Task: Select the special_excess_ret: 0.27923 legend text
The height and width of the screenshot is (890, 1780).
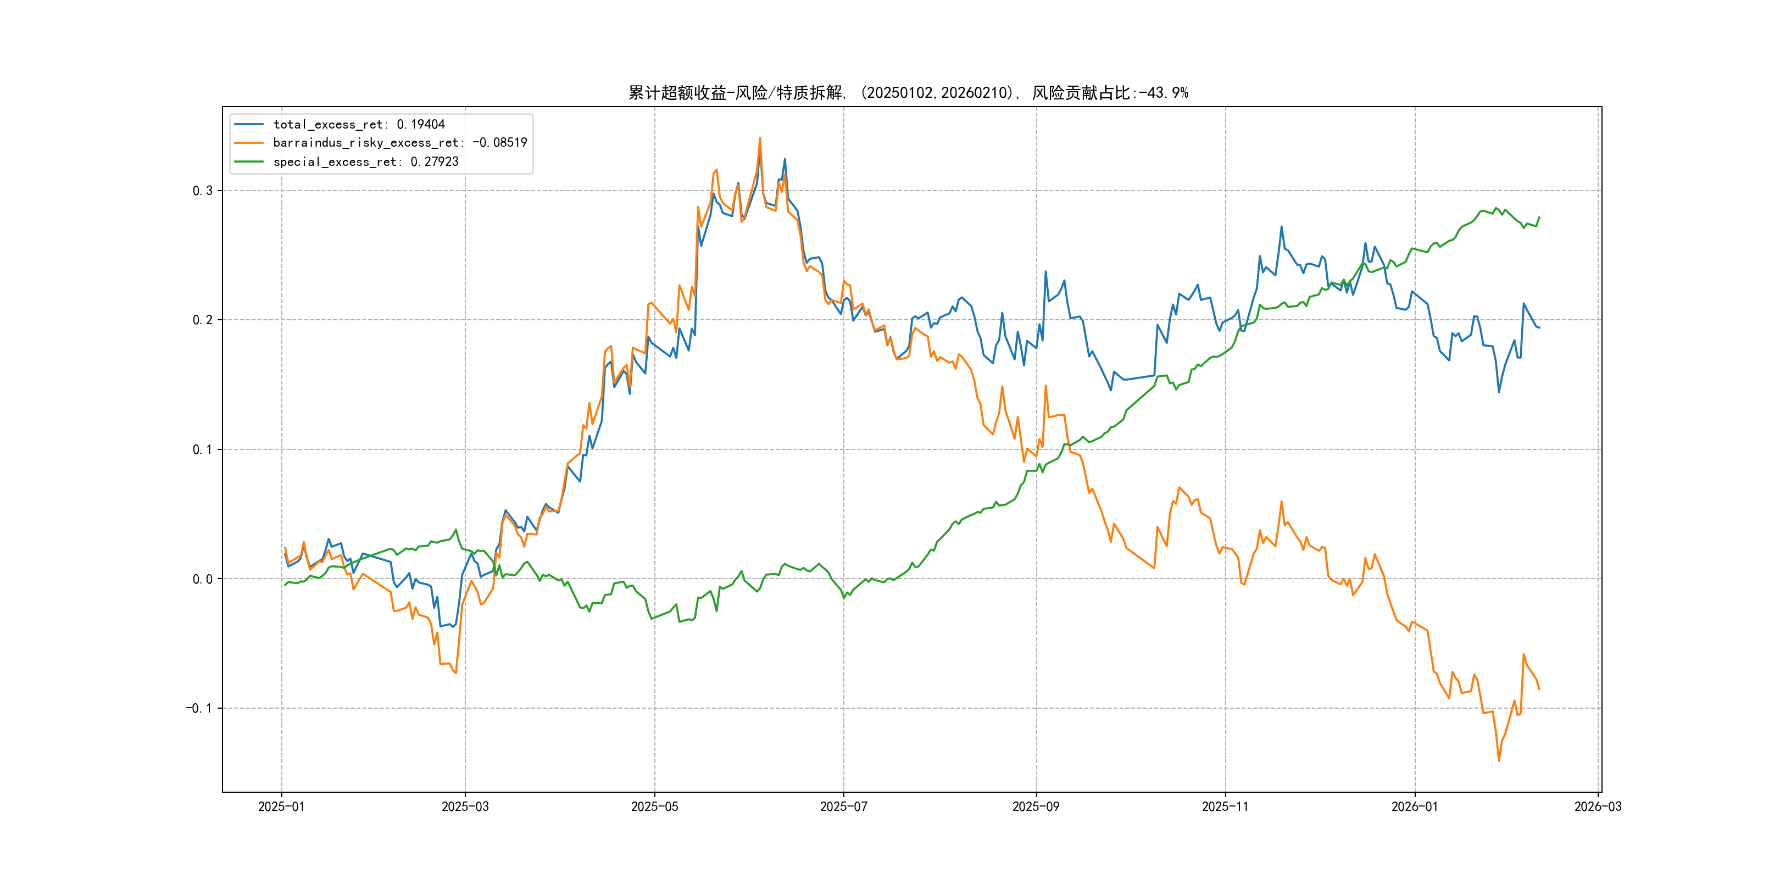Action: pyautogui.click(x=365, y=162)
